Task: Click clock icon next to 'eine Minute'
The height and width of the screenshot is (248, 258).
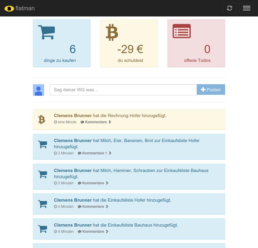Action: 56,122
